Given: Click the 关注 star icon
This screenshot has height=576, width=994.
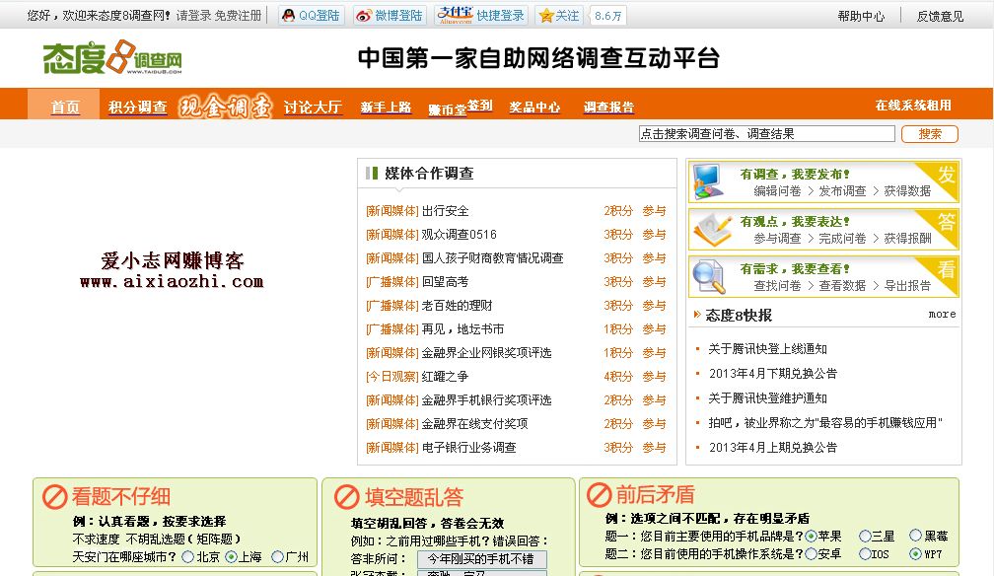Looking at the screenshot, I should pos(546,16).
